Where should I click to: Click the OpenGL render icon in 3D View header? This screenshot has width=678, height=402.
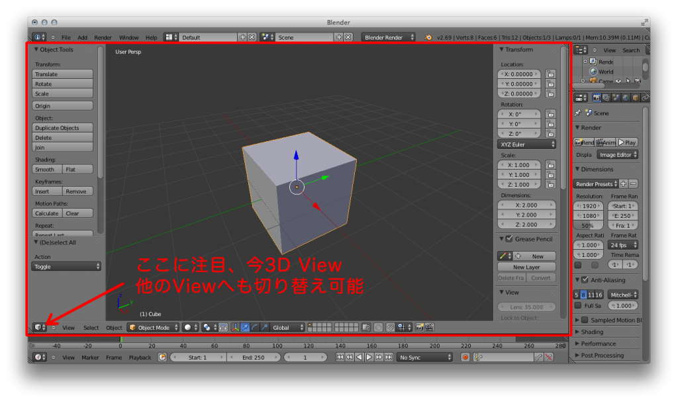point(418,327)
